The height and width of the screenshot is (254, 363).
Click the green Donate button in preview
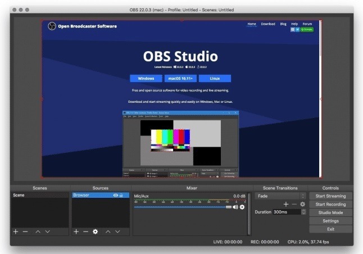pyautogui.click(x=307, y=29)
